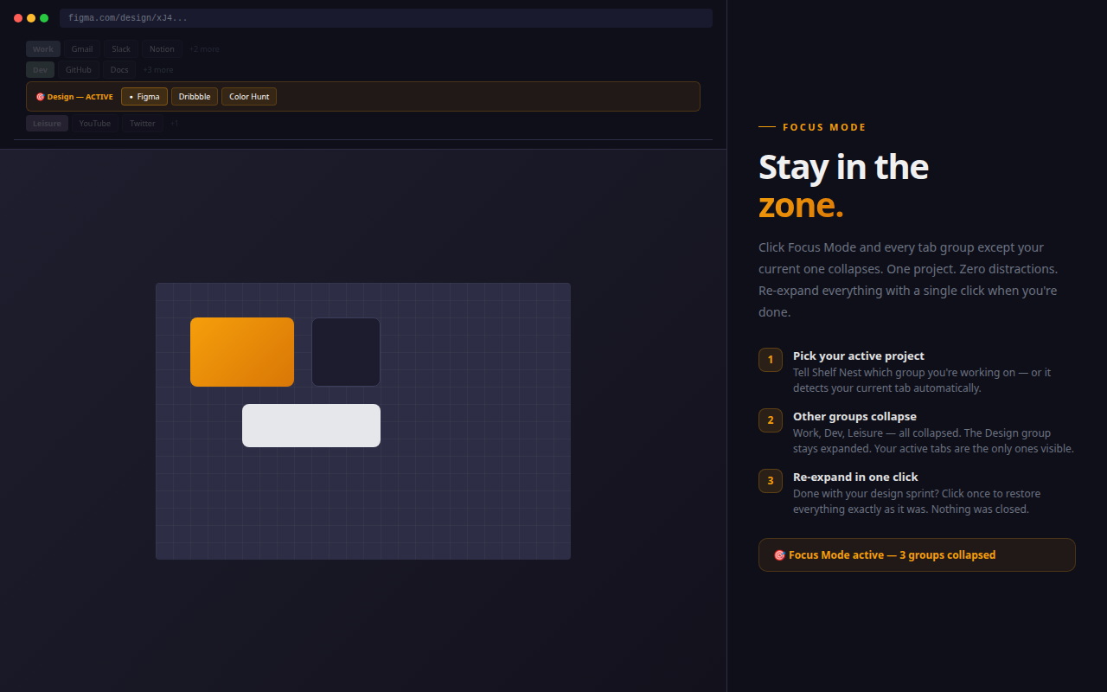Open the Color Hunt tab
Viewport: 1107px width, 692px height.
249,97
